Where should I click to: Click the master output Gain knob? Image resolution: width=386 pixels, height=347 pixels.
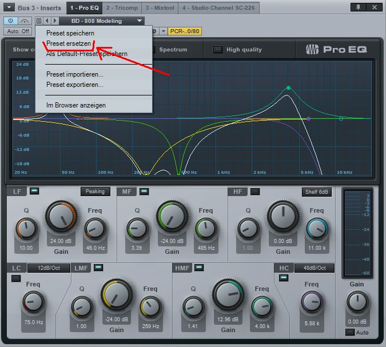pyautogui.click(x=357, y=302)
